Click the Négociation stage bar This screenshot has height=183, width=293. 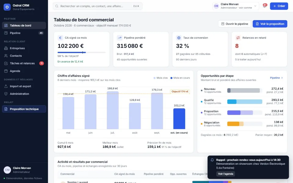(244, 124)
